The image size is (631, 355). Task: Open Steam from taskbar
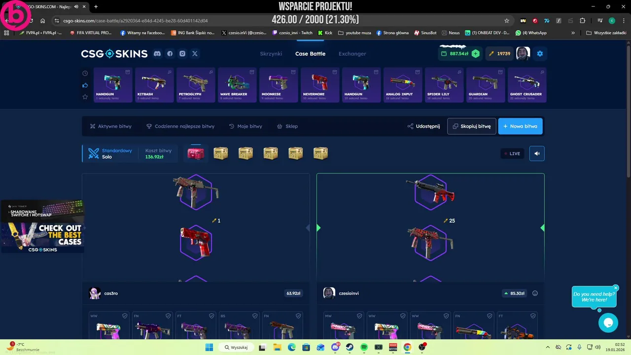[350, 347]
